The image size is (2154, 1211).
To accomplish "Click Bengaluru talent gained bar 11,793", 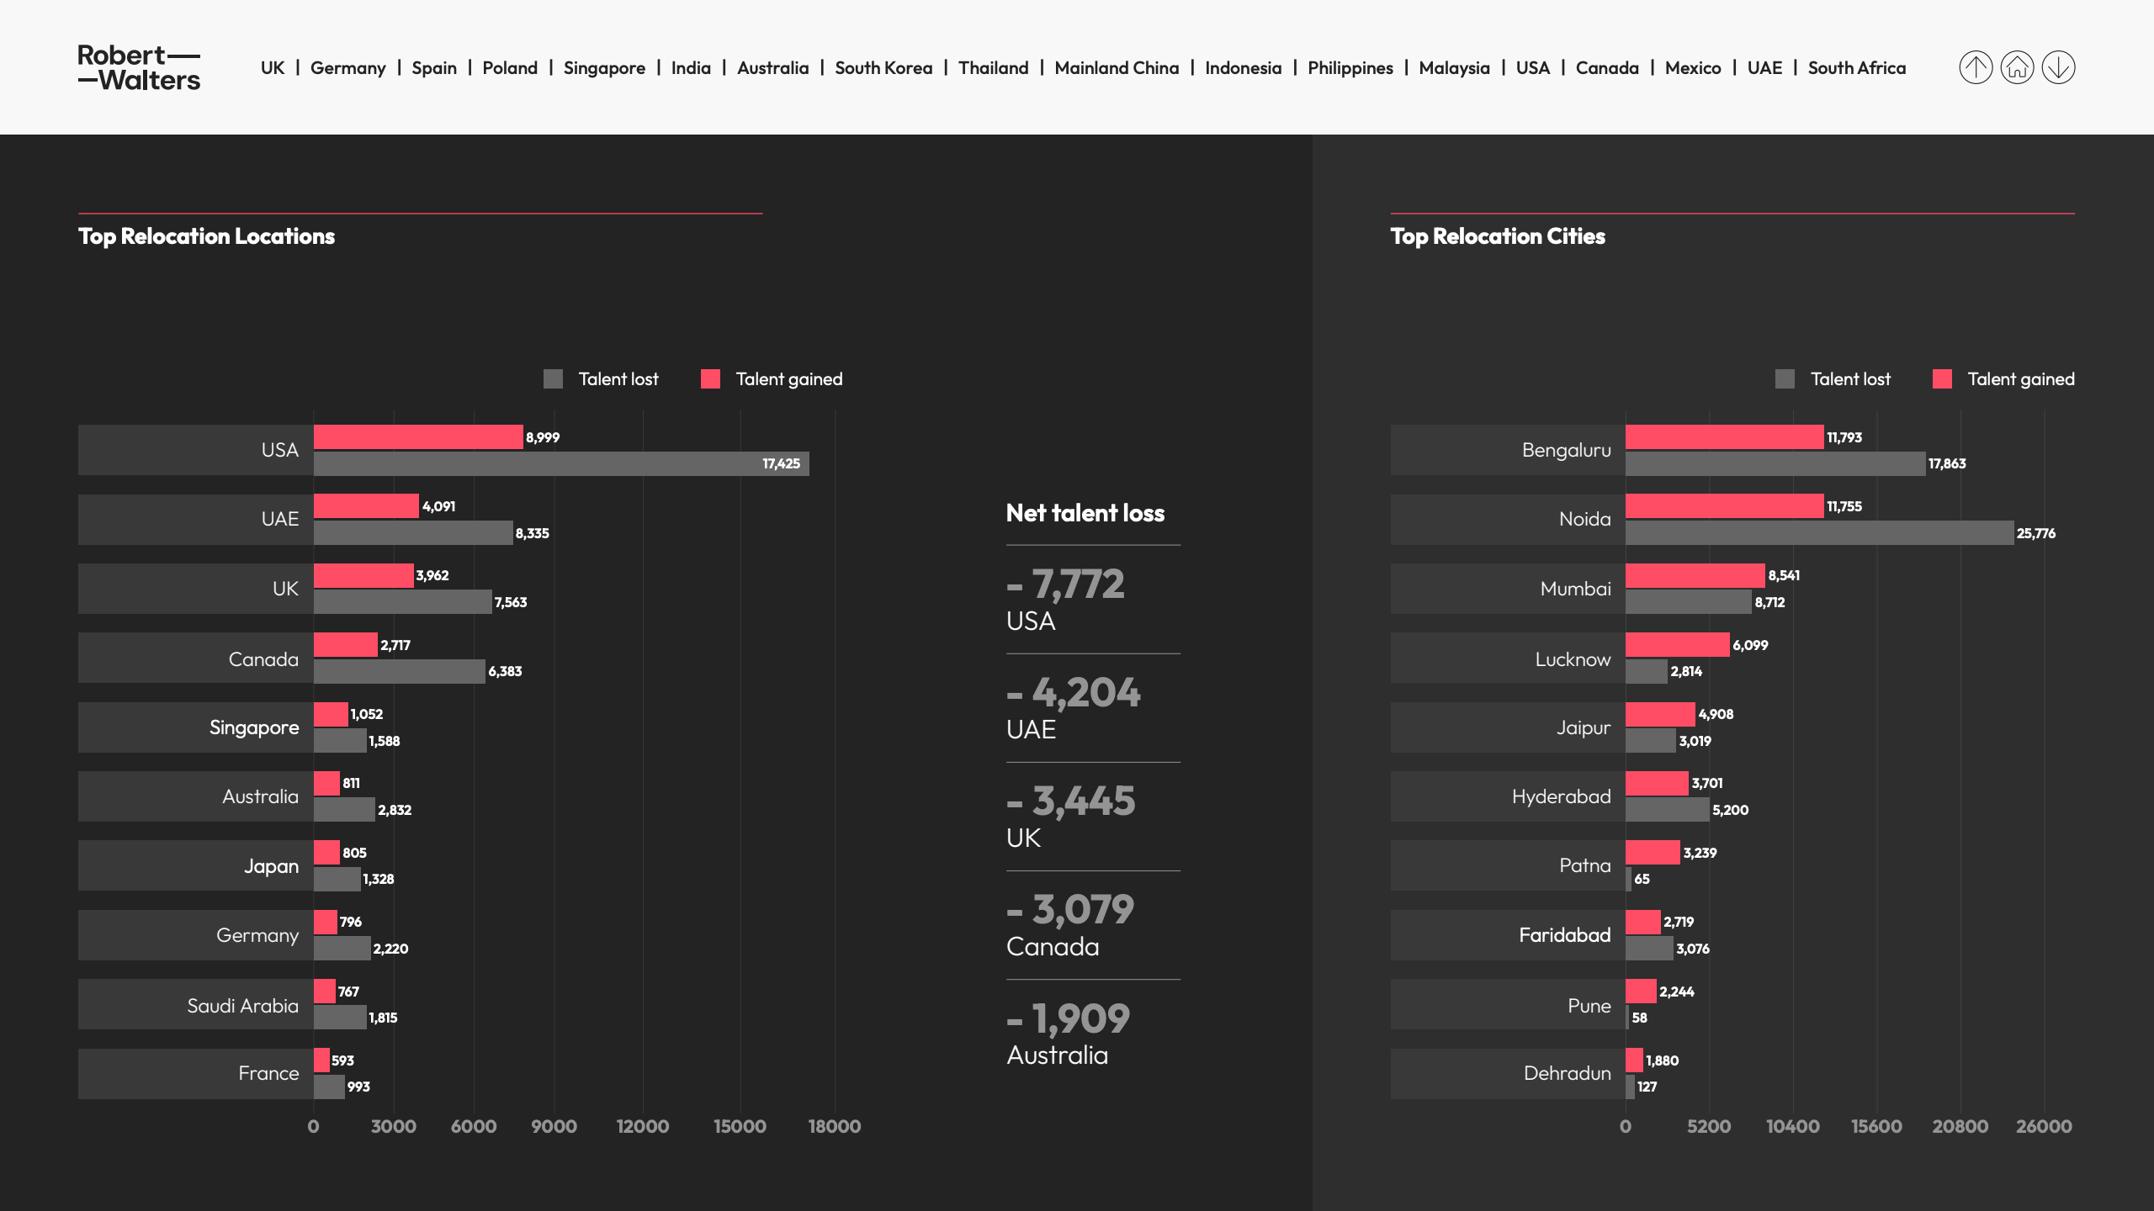I will point(1724,437).
